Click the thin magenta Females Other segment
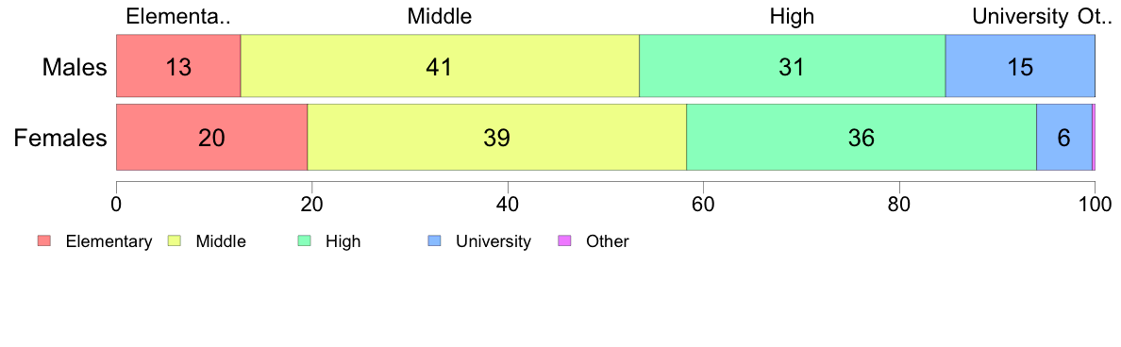 click(1094, 137)
